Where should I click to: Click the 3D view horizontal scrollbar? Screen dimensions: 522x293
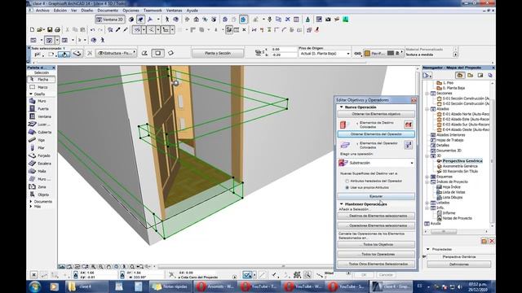(x=245, y=266)
